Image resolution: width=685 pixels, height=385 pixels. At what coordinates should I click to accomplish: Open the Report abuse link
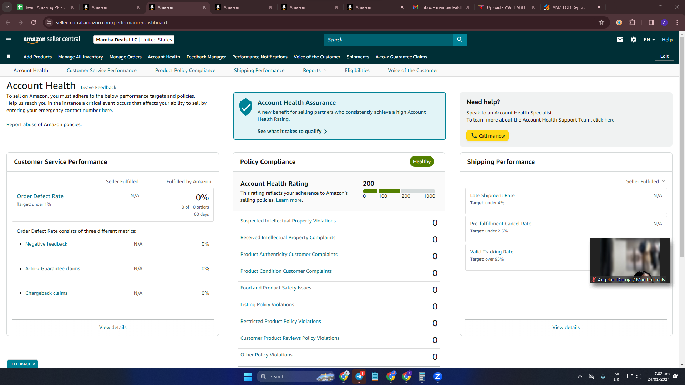[21, 124]
